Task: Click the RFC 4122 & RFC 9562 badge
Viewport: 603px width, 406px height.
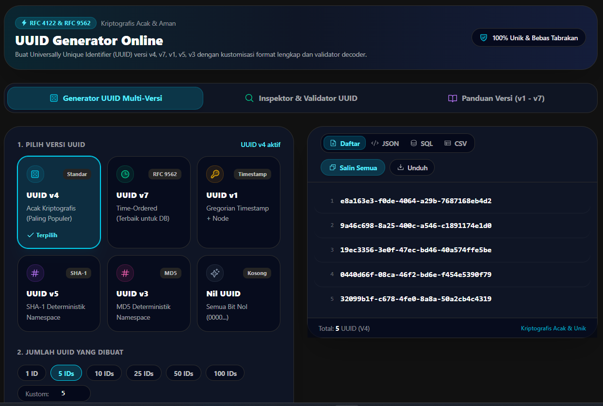Action: 56,23
